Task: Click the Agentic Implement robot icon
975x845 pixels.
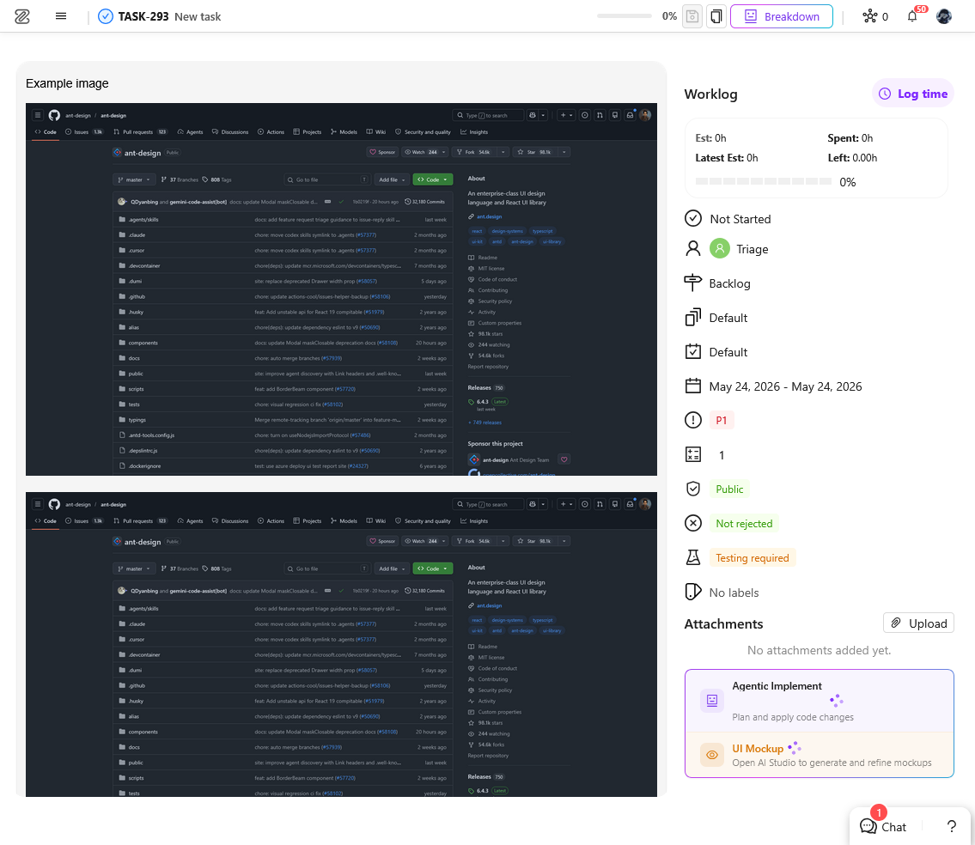Action: [x=712, y=701]
